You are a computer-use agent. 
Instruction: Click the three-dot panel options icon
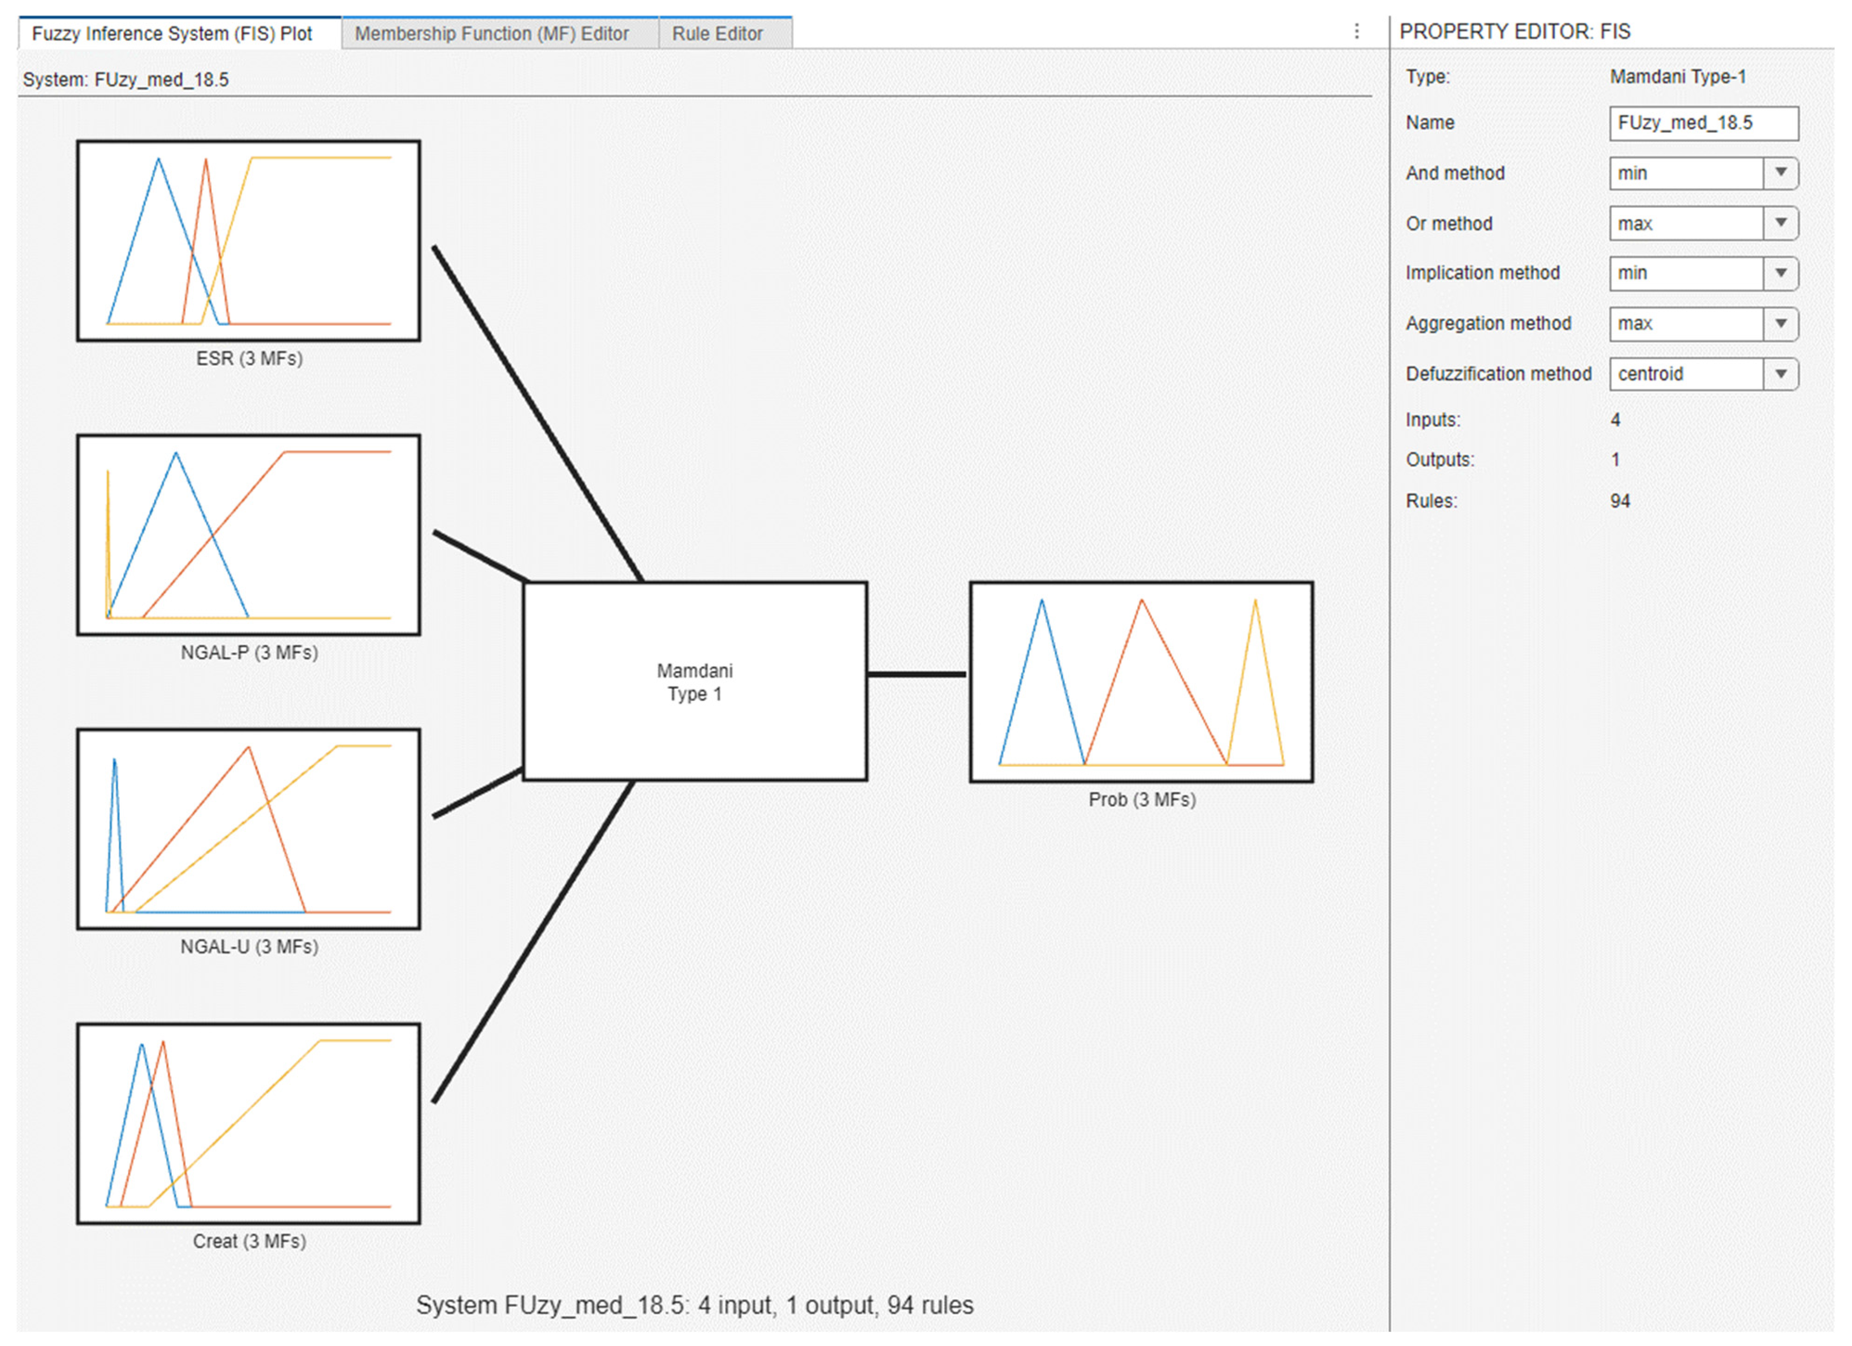tap(1356, 32)
